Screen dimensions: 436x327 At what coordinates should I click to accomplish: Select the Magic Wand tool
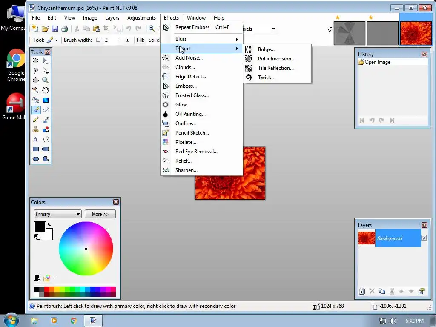tap(36, 90)
